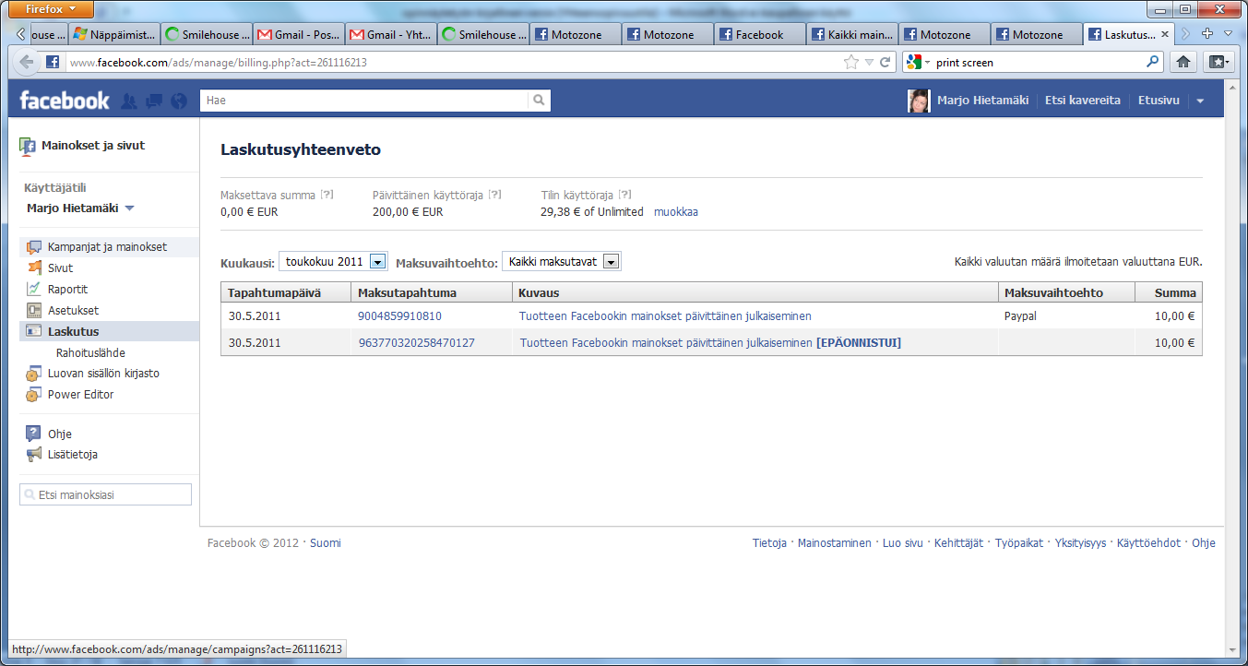Open Rahoituslähde sub-item

tap(90, 353)
